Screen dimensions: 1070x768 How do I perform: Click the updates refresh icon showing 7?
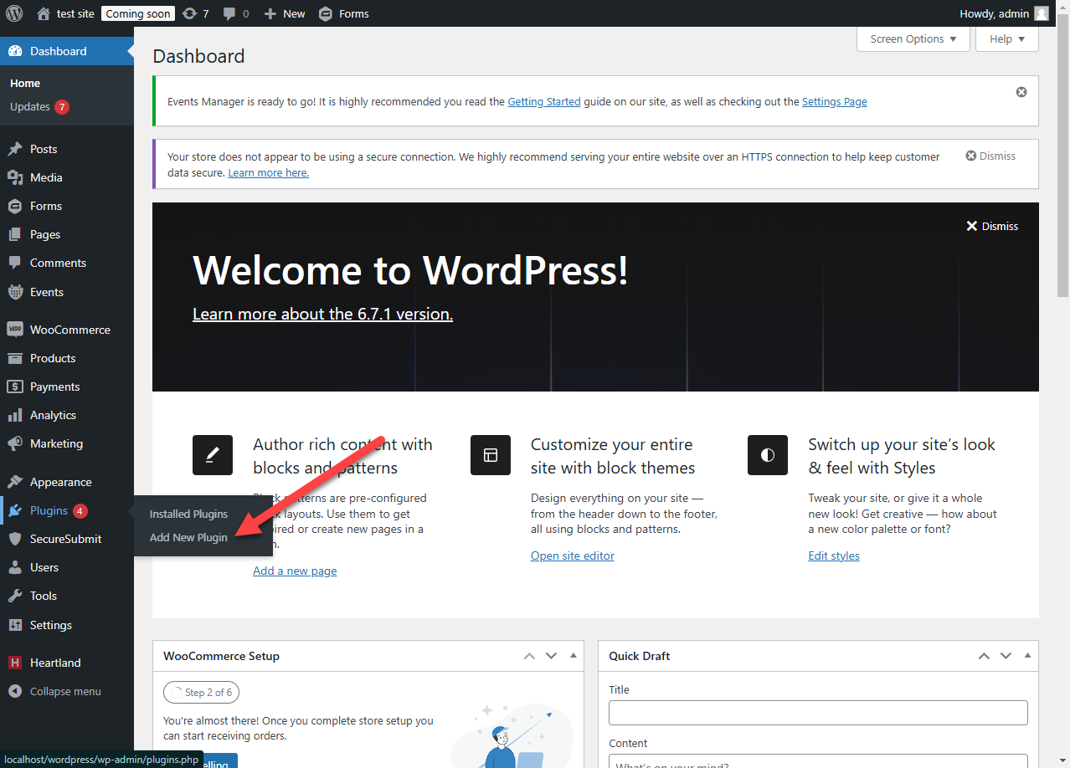189,13
